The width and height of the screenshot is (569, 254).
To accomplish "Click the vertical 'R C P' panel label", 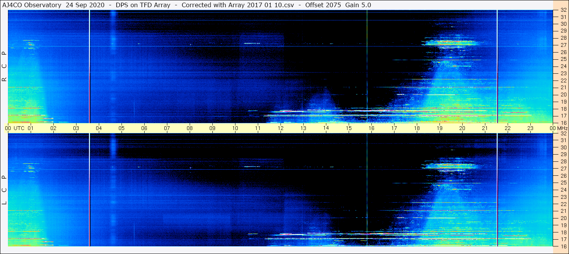I will tap(4, 67).
